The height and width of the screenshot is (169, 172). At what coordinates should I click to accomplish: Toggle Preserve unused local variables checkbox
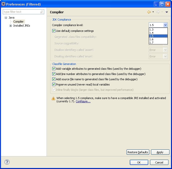(54, 84)
